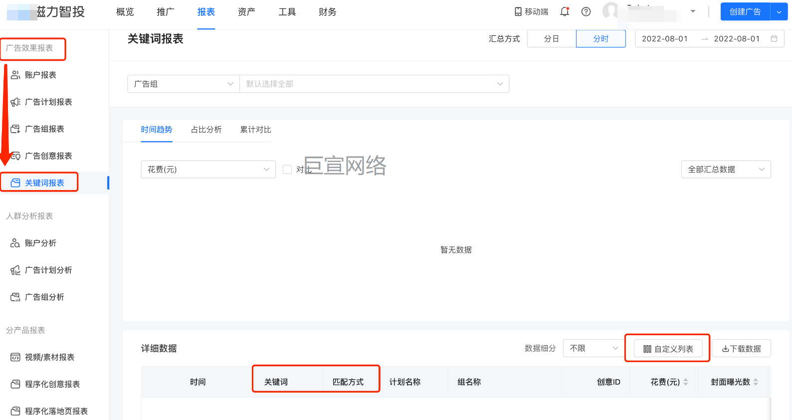Click the 下载数据 button
The image size is (792, 420).
(x=742, y=349)
